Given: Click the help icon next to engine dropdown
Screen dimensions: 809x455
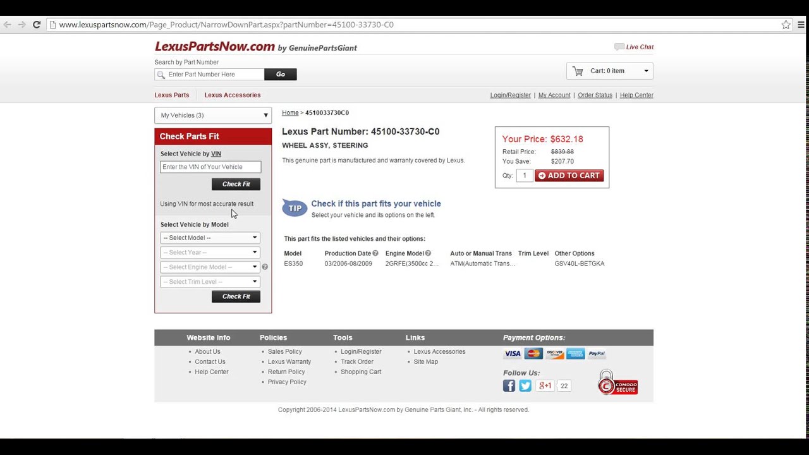Looking at the screenshot, I should point(265,267).
